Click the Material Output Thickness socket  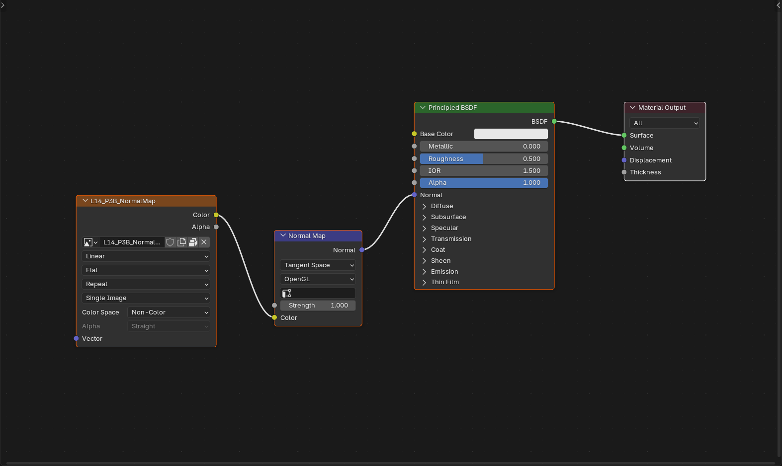pos(624,172)
